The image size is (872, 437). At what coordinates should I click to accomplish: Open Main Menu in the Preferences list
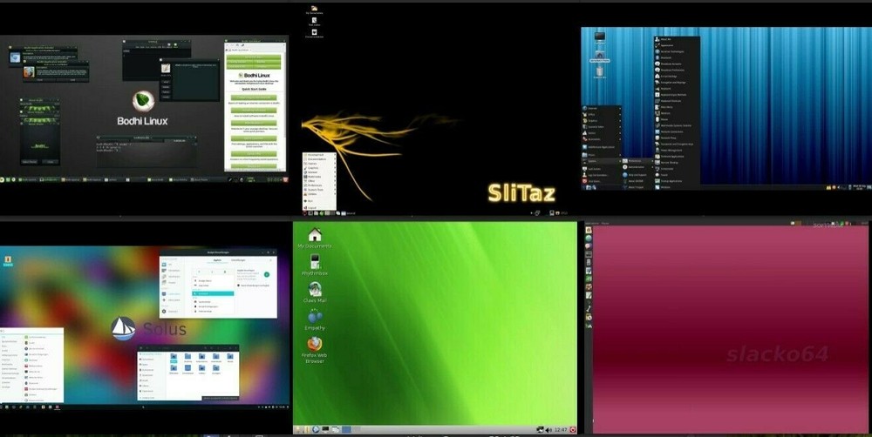pos(677,107)
